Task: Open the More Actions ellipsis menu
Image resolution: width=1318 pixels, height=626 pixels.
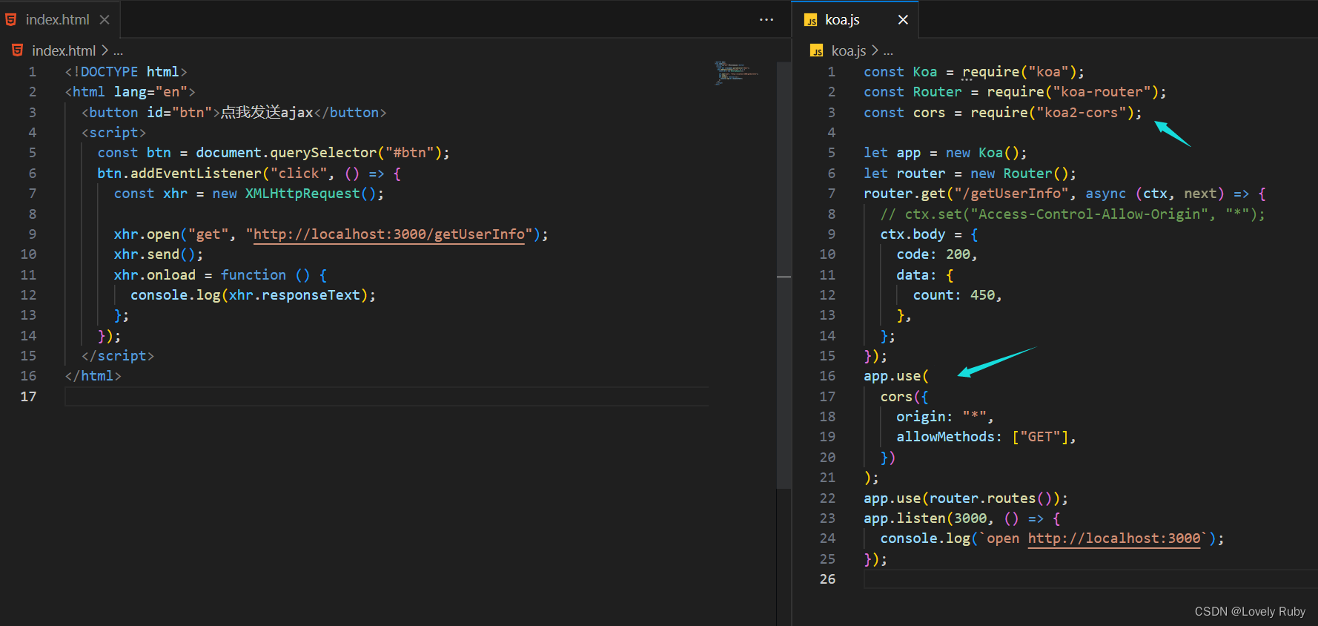Action: click(x=766, y=19)
